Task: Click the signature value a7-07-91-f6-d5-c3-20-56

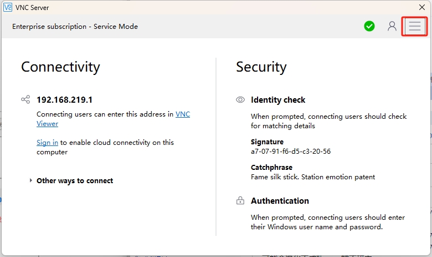Action: pos(291,151)
